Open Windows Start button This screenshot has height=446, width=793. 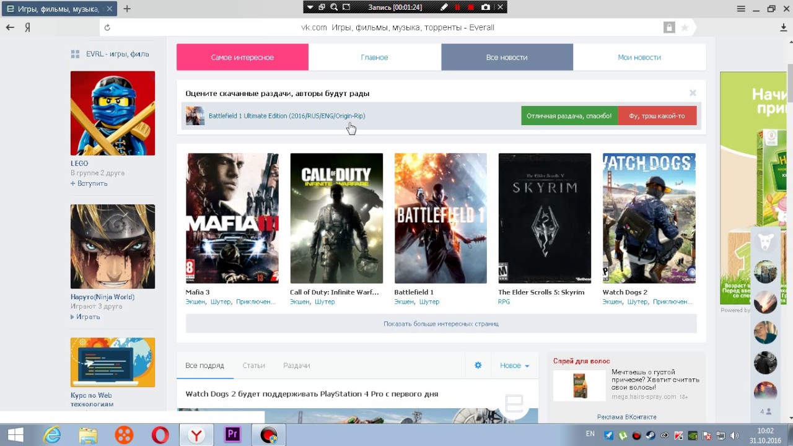pyautogui.click(x=15, y=435)
